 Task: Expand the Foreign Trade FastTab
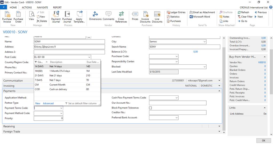219,131
